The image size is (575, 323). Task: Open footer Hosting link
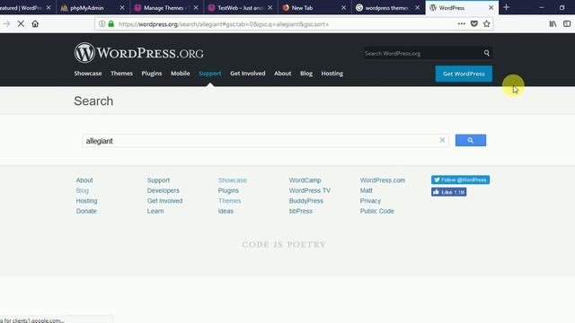[x=86, y=201]
